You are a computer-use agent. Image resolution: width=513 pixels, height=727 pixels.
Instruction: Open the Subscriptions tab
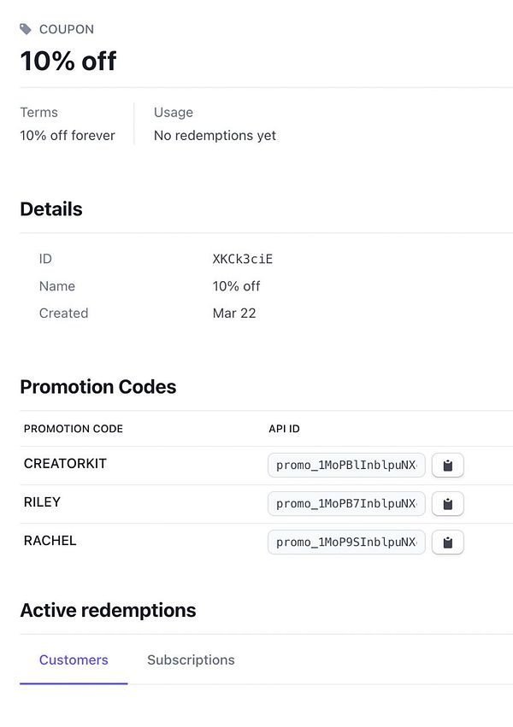coord(191,660)
